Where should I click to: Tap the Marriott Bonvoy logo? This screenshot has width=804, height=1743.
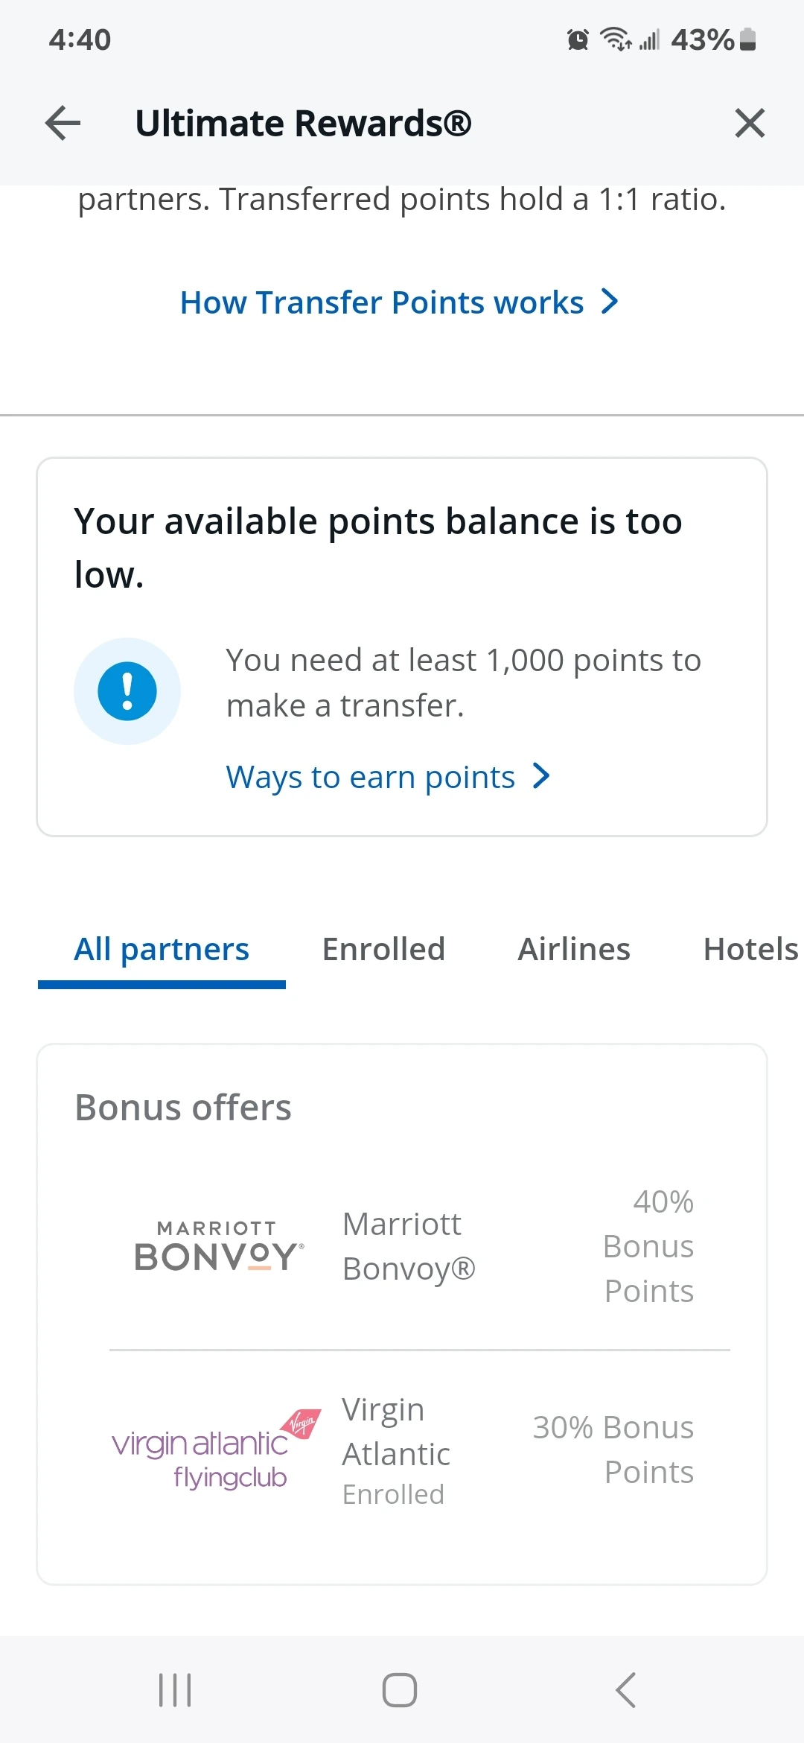click(219, 1246)
